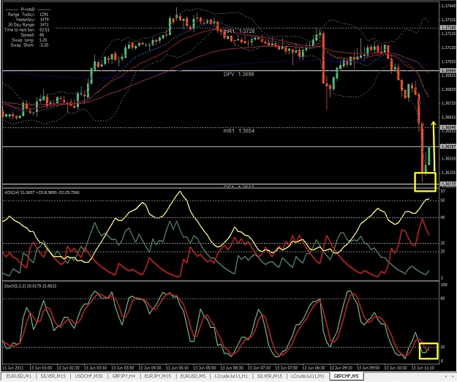Open SILVER,M15 tab beside USDCHF,M30

53,376
